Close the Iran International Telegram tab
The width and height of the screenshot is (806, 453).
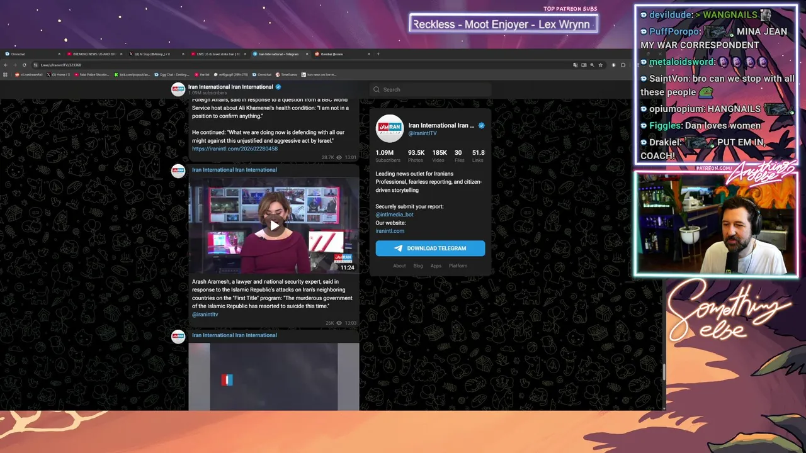pyautogui.click(x=307, y=54)
